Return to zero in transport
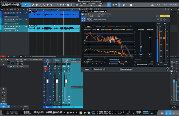The width and height of the screenshot is (179, 116). pos(77,113)
